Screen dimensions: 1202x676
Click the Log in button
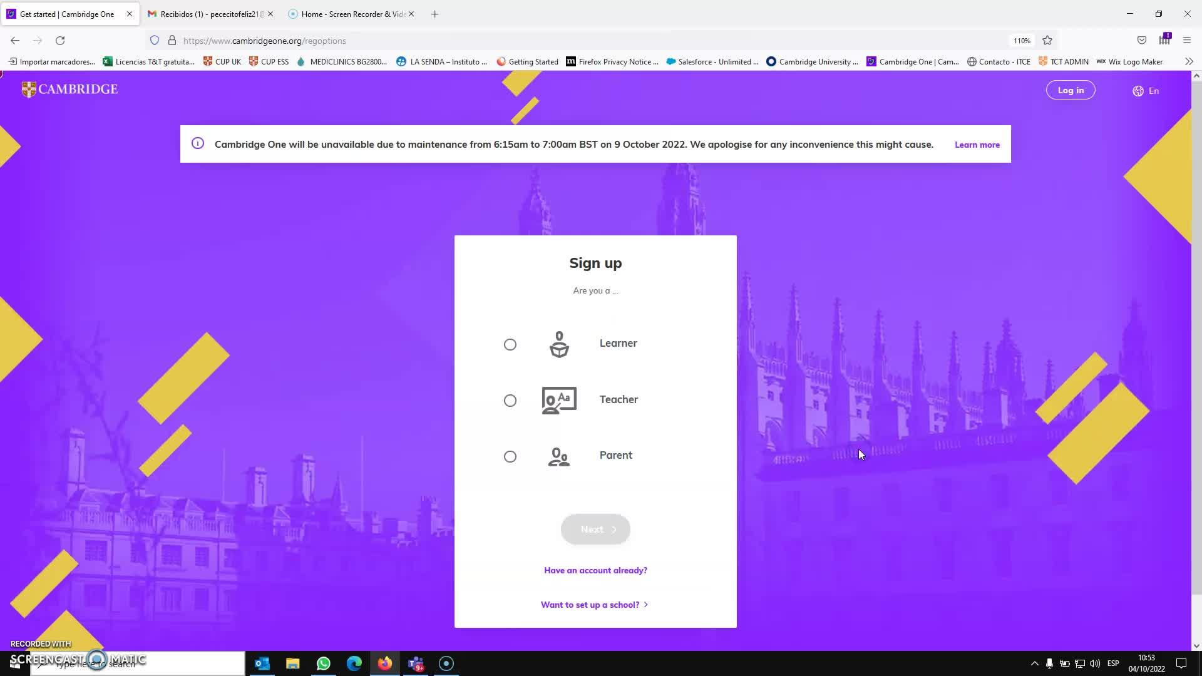(x=1071, y=90)
